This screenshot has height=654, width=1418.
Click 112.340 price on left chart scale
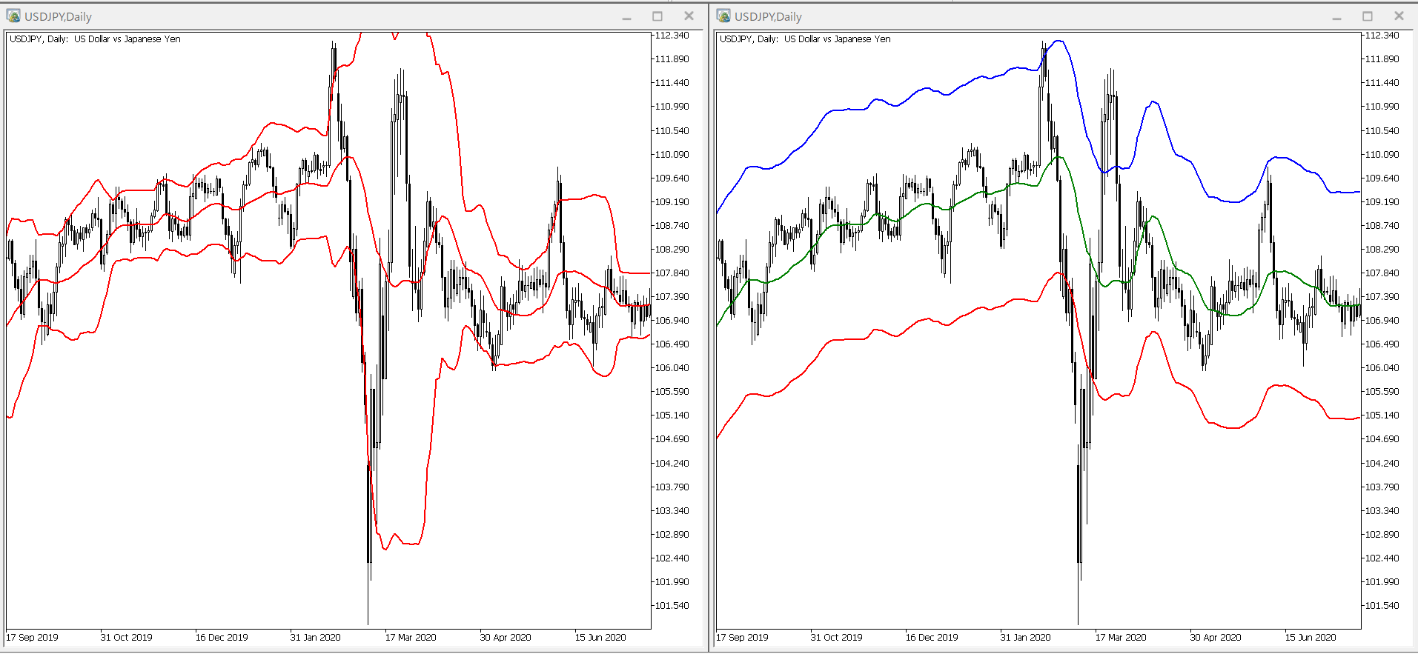(672, 36)
